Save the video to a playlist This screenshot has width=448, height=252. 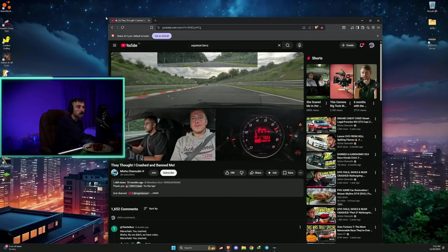(x=288, y=173)
